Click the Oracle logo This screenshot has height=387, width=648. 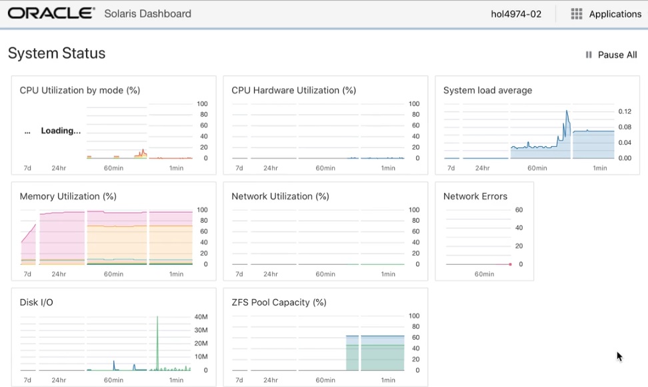49,12
